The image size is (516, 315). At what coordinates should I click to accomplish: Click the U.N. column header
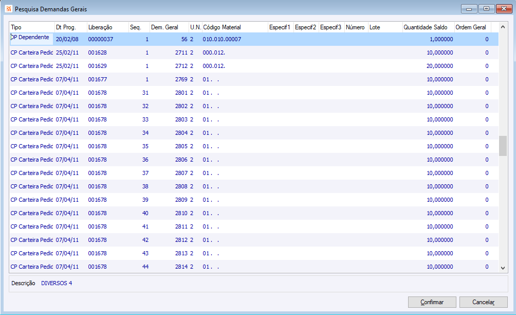pos(195,27)
